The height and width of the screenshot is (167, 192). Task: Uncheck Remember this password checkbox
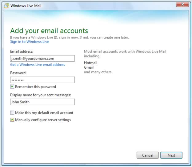12,87
